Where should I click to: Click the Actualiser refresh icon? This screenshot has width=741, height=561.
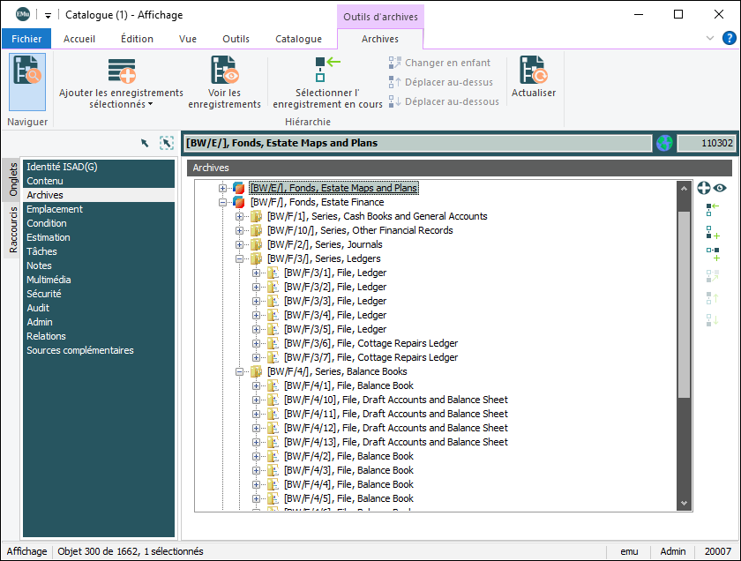533,71
